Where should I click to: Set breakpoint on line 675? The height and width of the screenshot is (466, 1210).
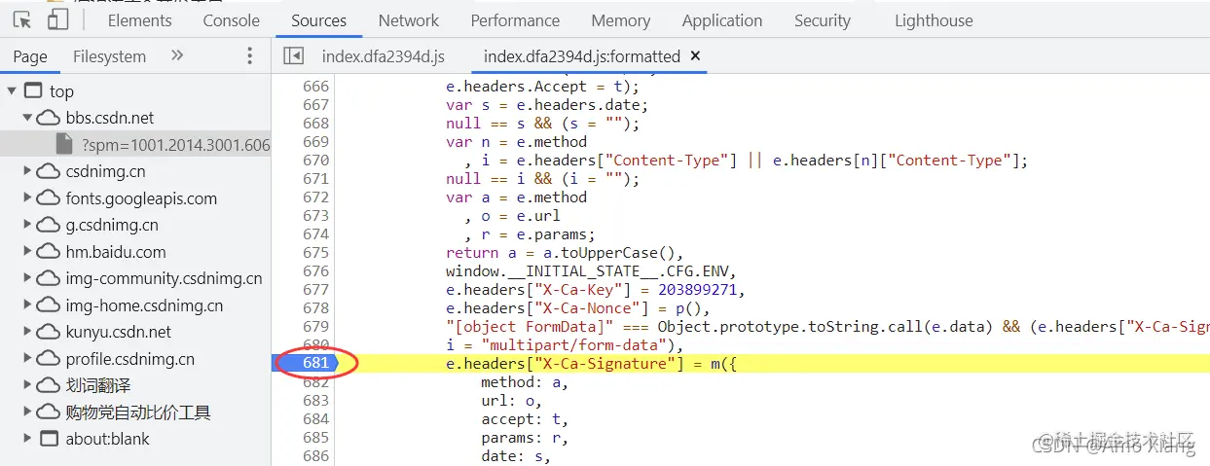[315, 253]
